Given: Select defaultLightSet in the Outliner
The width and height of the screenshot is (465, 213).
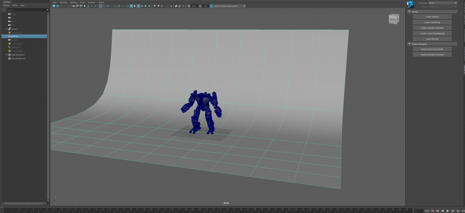Looking at the screenshot, I should tap(18, 55).
